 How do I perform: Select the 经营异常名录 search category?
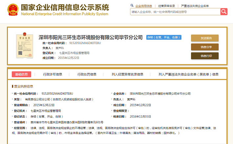pos(166,6)
